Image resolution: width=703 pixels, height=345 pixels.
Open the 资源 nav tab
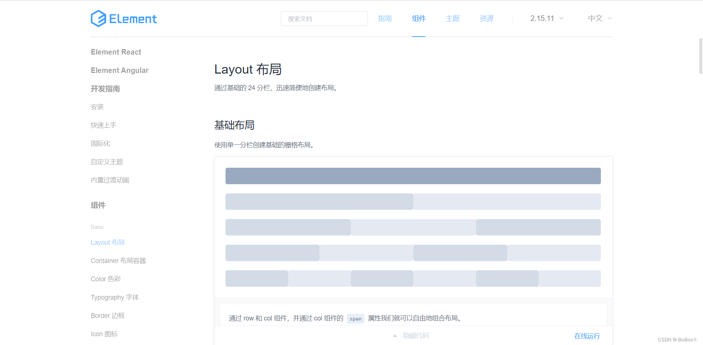pyautogui.click(x=487, y=18)
